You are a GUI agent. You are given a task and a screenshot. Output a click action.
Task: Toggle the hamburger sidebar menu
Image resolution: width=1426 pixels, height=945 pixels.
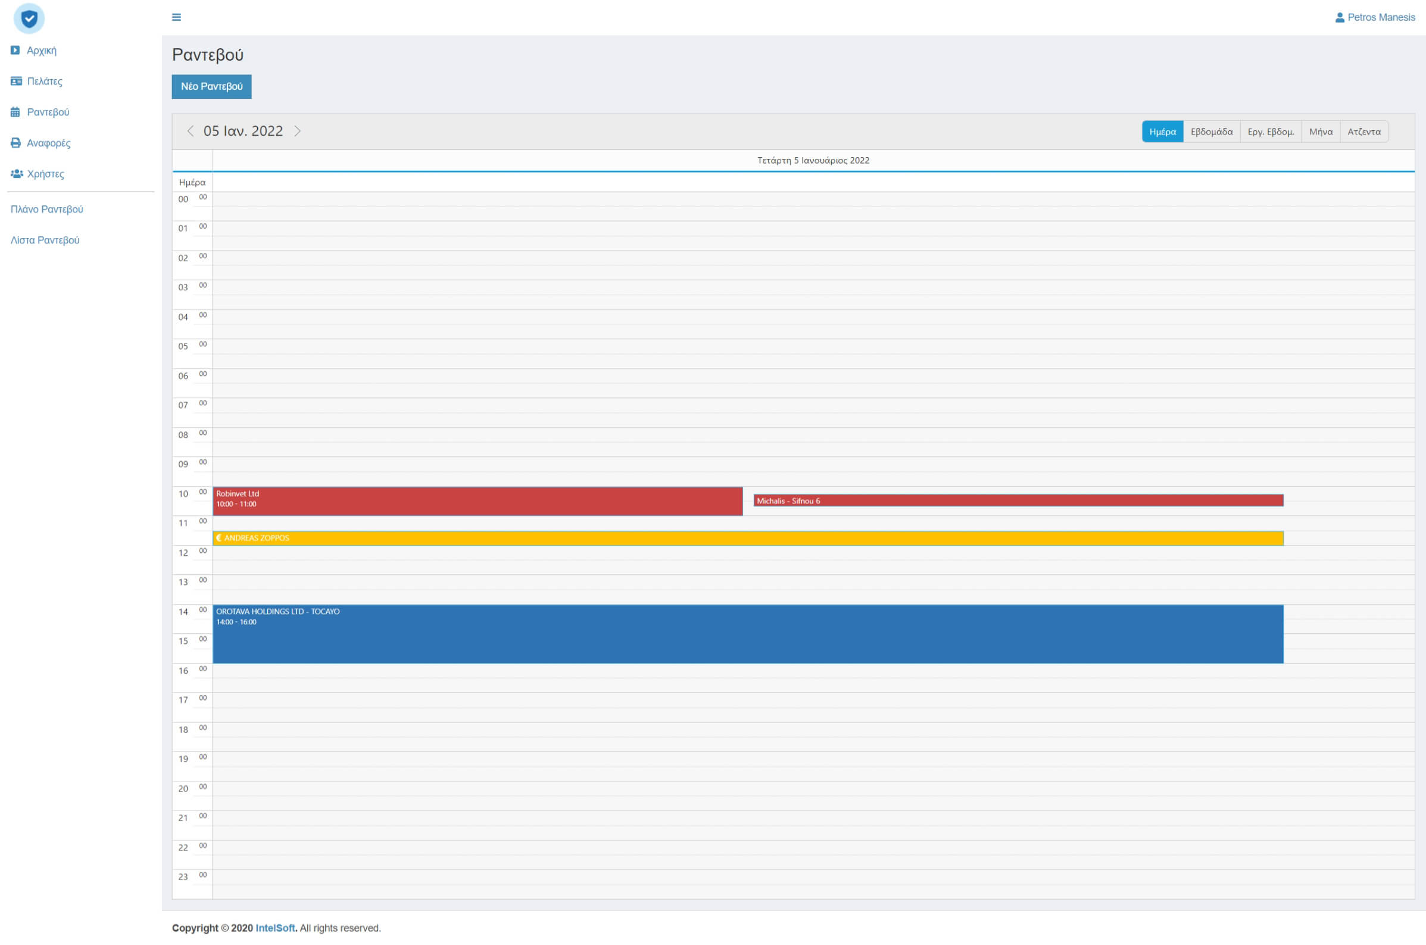pos(176,17)
